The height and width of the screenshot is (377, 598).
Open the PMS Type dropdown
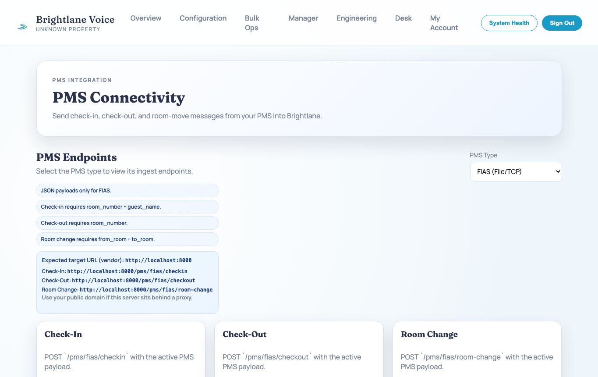[516, 172]
